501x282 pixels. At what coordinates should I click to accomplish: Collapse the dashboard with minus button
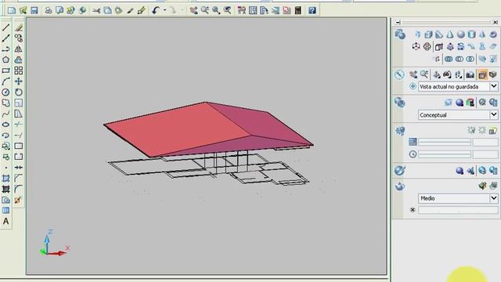coord(398,22)
